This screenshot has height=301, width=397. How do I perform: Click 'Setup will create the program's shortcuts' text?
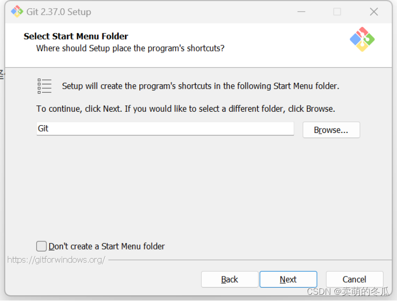(x=201, y=86)
